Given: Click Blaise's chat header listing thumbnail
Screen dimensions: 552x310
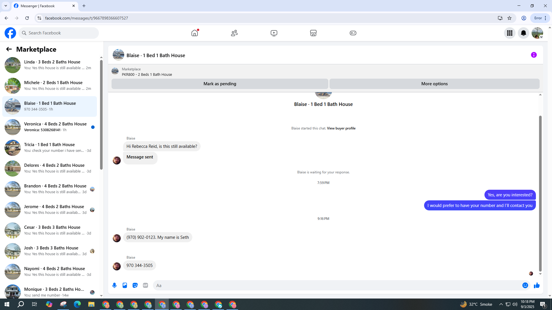Looking at the screenshot, I should (x=118, y=55).
